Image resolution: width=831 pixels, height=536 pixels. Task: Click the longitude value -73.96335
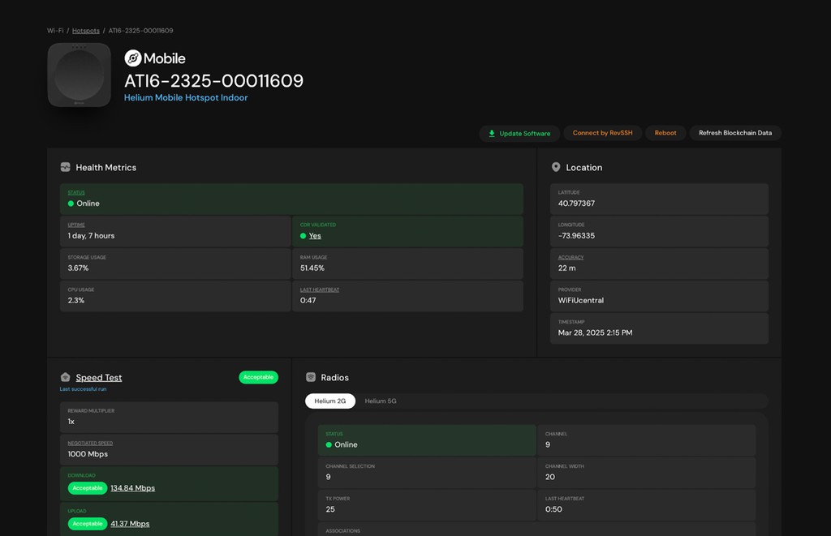coord(576,236)
